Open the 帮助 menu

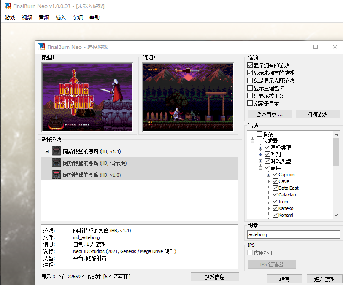click(x=95, y=17)
